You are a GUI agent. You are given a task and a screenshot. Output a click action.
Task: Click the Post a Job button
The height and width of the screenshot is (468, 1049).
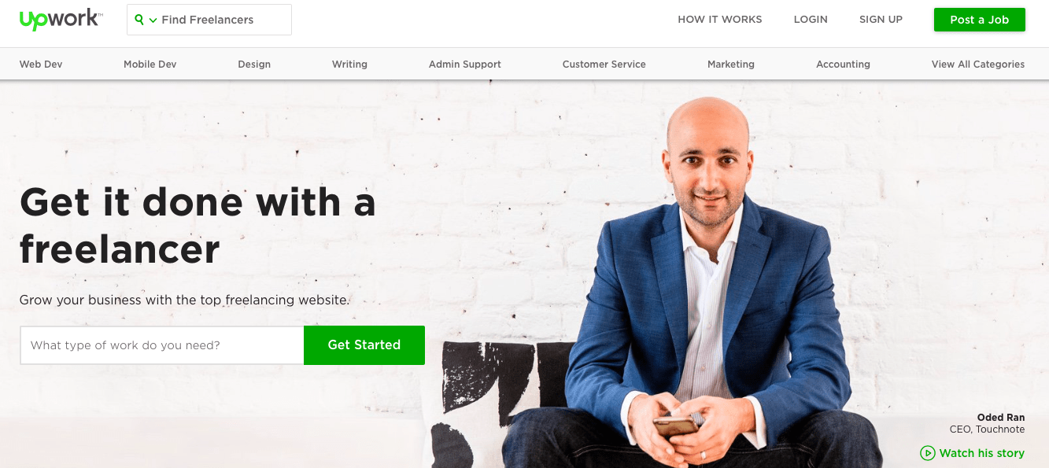tap(980, 20)
